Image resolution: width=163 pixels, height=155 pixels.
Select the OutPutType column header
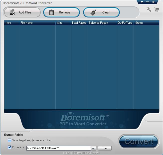point(125,23)
